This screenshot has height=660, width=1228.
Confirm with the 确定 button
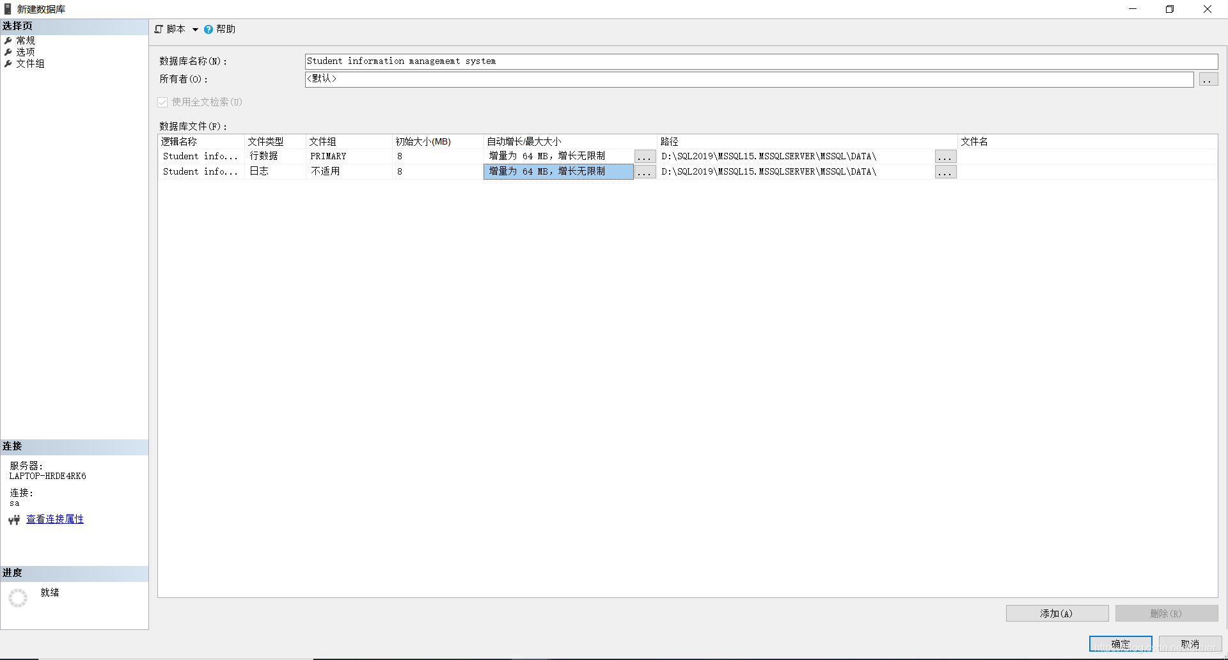coord(1121,644)
